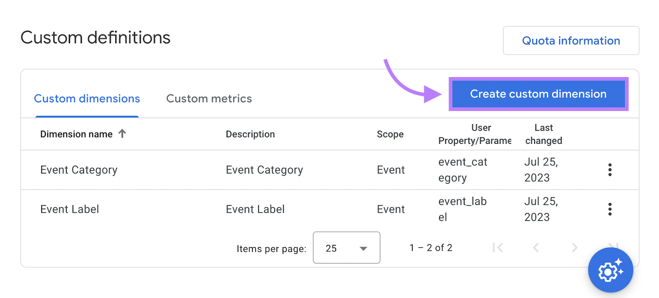Sort by the Scope column
Screen dimensions: 659x298
pos(390,134)
